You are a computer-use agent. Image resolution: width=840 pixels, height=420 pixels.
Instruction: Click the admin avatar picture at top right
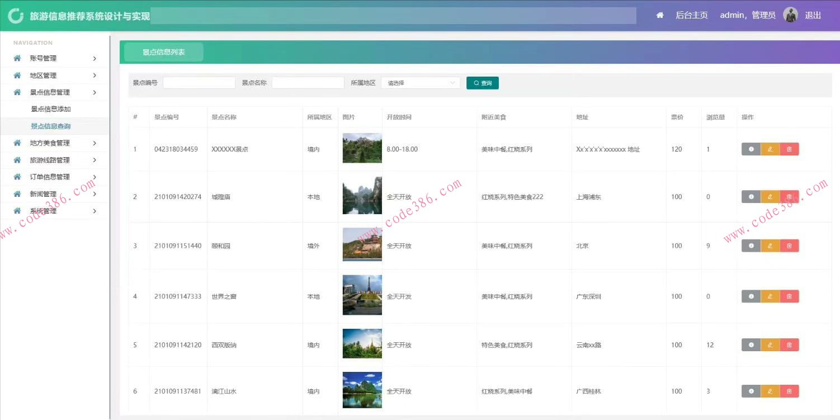pos(790,15)
